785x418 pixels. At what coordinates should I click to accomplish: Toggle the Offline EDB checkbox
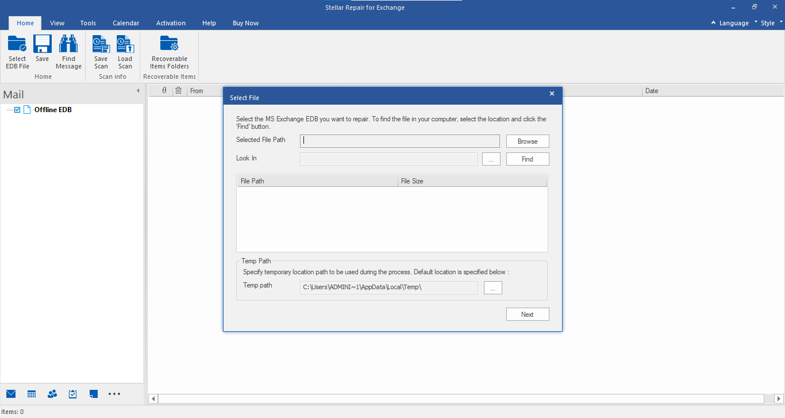pyautogui.click(x=17, y=110)
